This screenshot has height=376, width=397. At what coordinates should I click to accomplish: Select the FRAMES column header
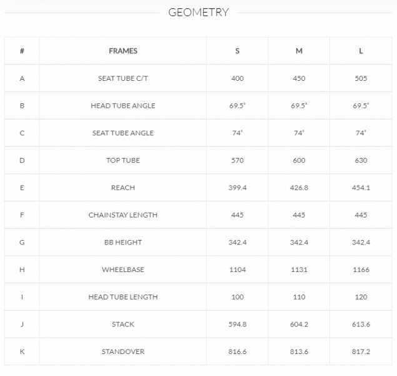coord(123,51)
